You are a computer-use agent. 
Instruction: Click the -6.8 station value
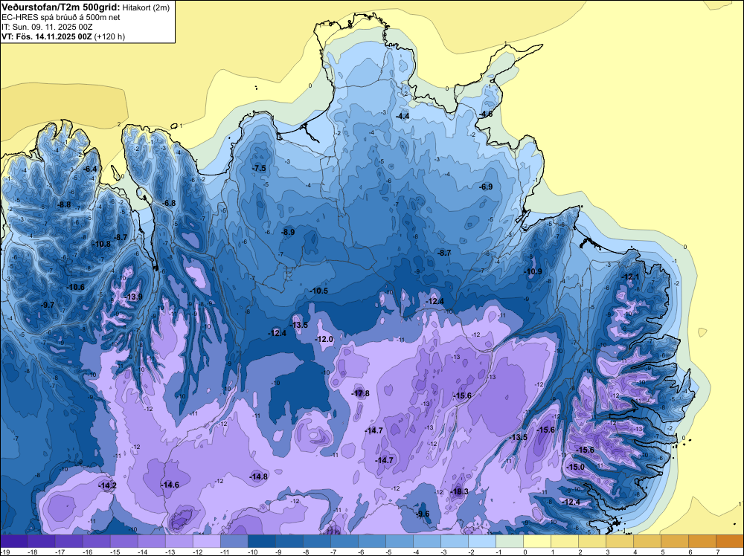169,203
